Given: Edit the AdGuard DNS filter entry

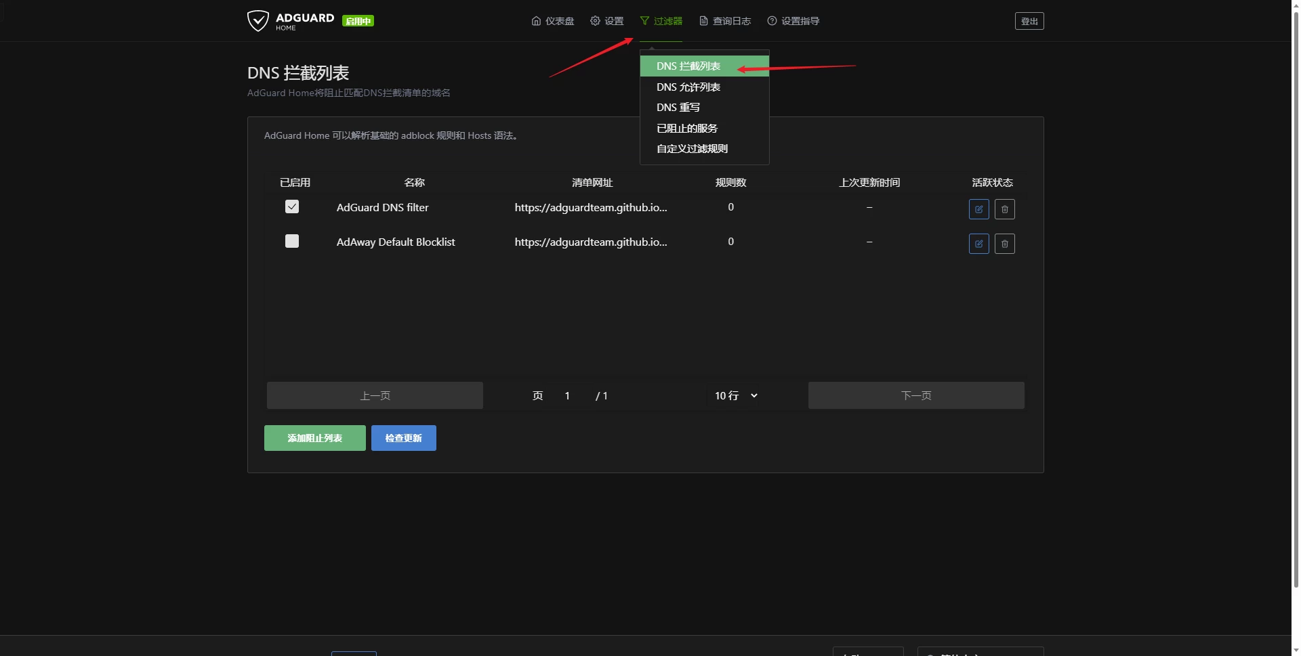Looking at the screenshot, I should (x=979, y=209).
